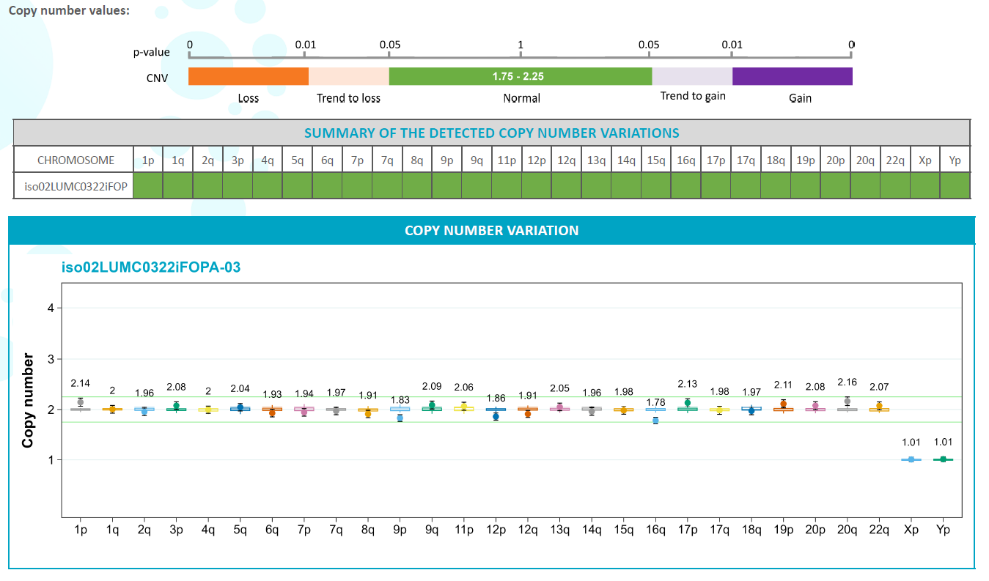989x581 pixels.
Task: Click the Xp data point at 1.01
Action: click(911, 459)
